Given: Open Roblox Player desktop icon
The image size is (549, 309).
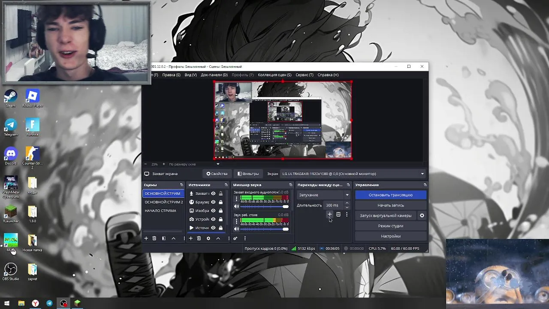Looking at the screenshot, I should point(33,99).
